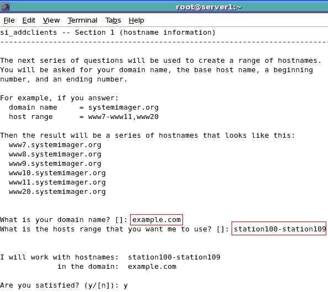Click 'in the domain: example.com' confirmation line
Image resolution: width=328 pixels, height=292 pixels.
pyautogui.click(x=117, y=267)
